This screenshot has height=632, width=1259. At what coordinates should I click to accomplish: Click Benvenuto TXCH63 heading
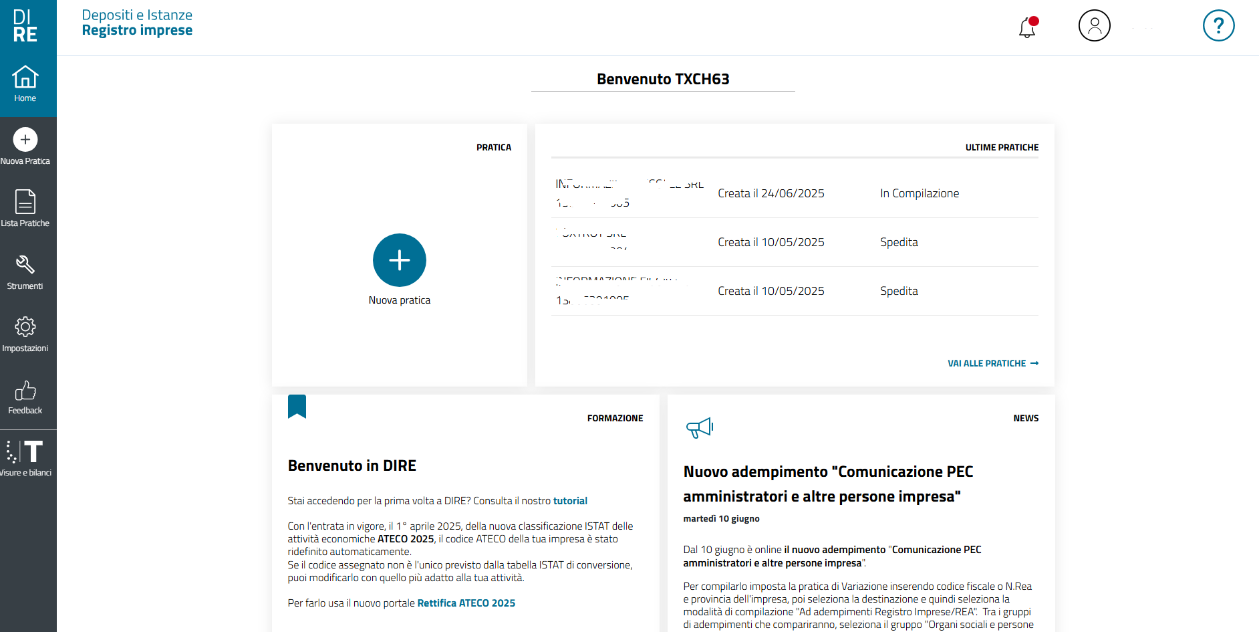pyautogui.click(x=663, y=79)
